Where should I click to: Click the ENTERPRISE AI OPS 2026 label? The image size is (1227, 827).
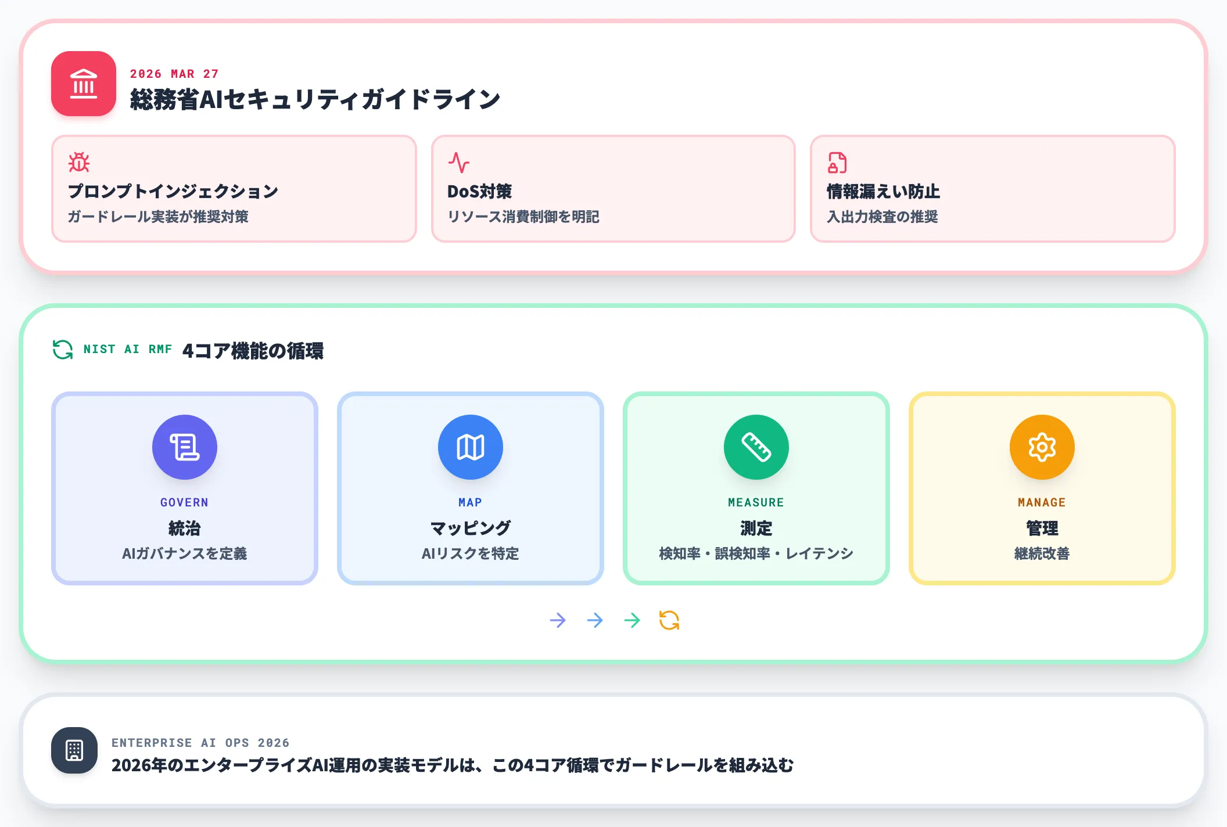[200, 743]
